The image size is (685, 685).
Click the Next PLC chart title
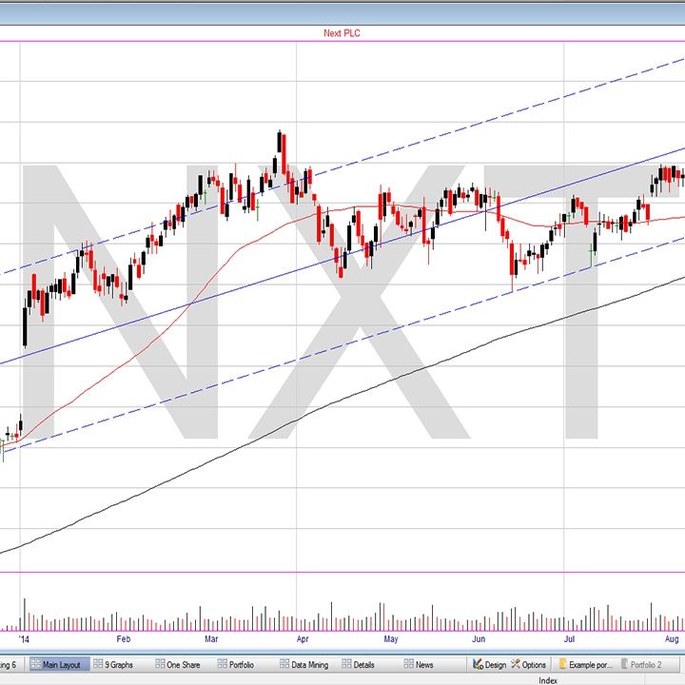pos(342,33)
